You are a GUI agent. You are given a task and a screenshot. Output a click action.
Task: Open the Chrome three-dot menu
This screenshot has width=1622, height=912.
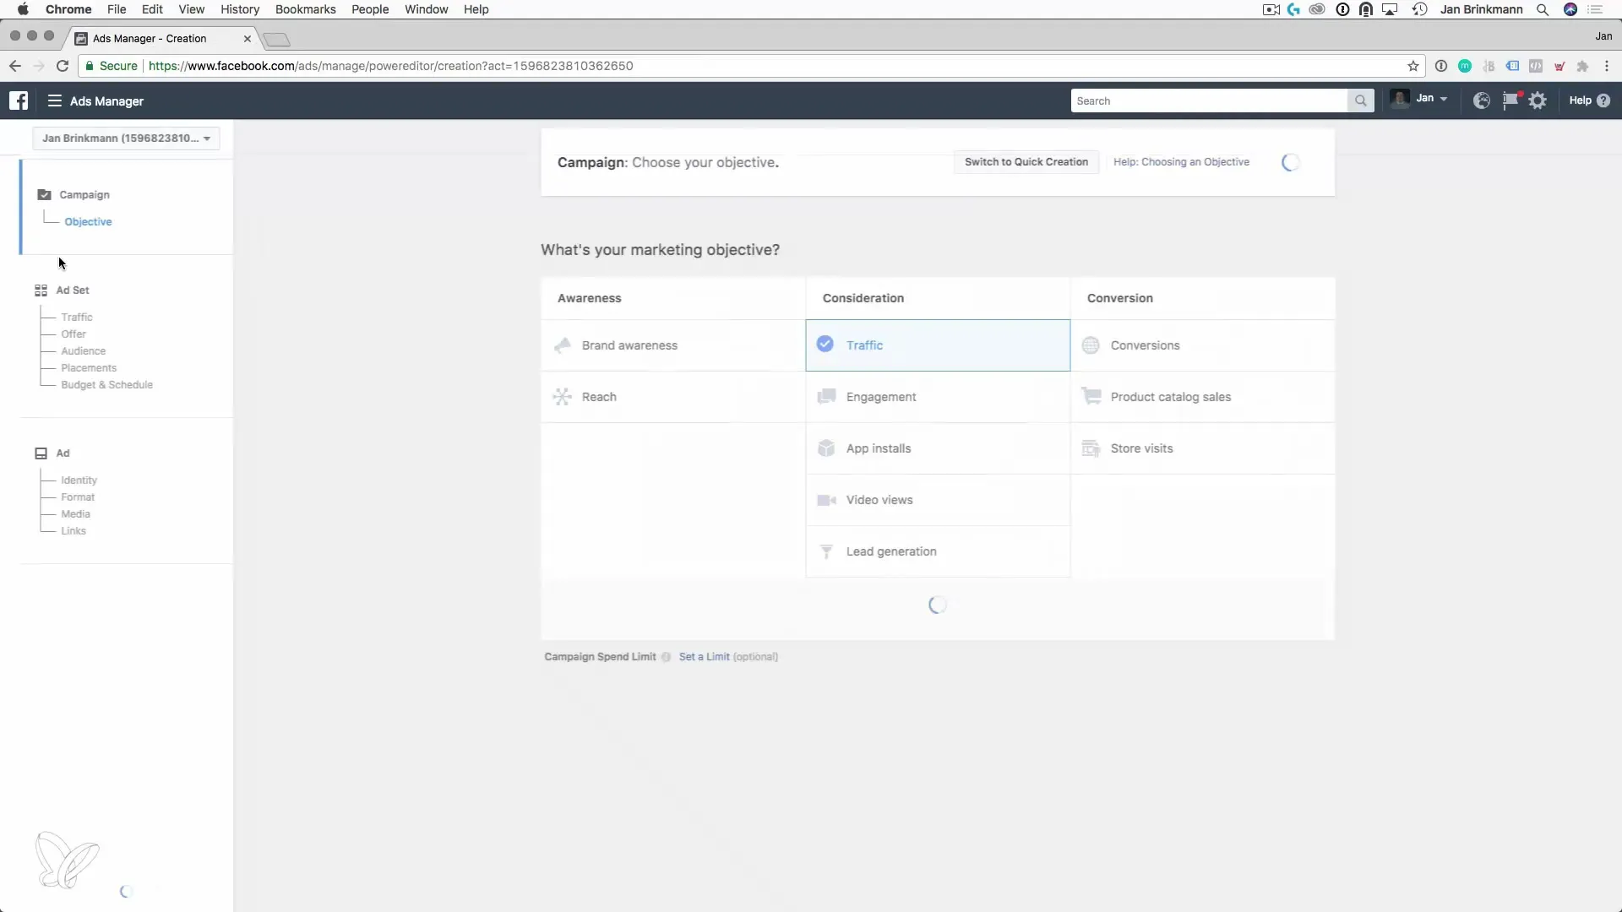pyautogui.click(x=1607, y=66)
